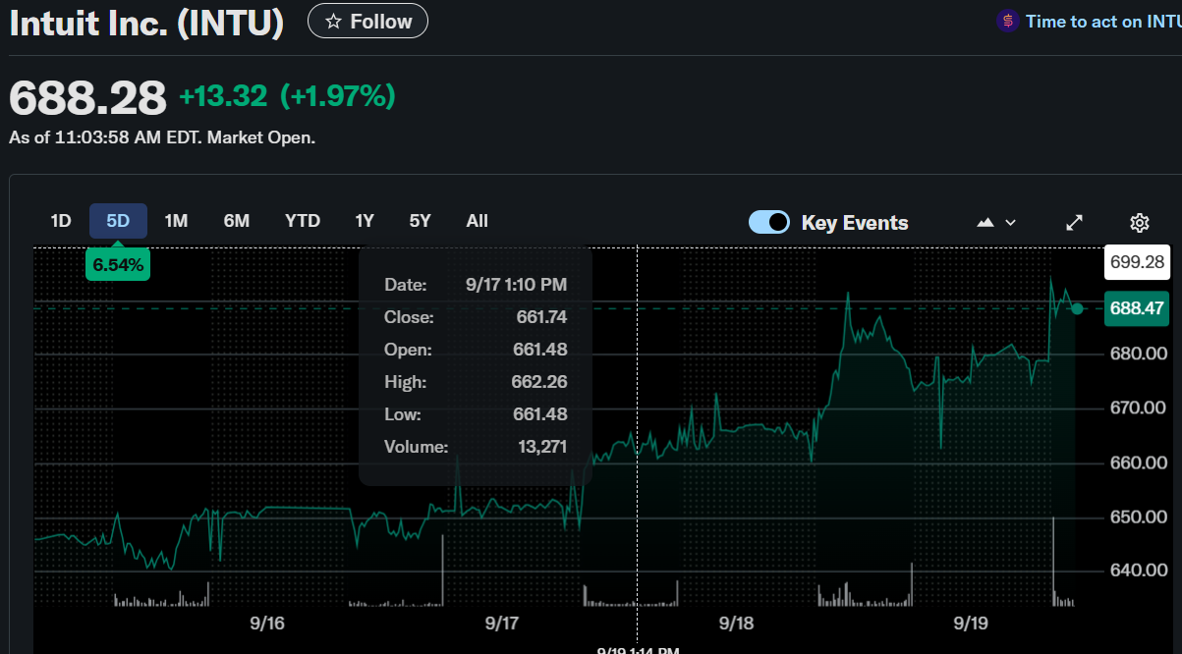Screen dimensions: 1182x654
Task: Click the 9/16 date axis label
Action: (267, 624)
